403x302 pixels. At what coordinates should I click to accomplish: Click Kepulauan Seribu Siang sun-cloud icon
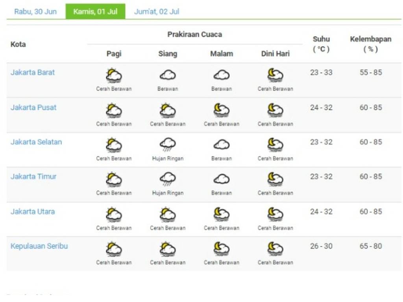point(168,249)
